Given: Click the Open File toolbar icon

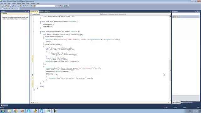Looking at the screenshot, I should click(8, 6).
